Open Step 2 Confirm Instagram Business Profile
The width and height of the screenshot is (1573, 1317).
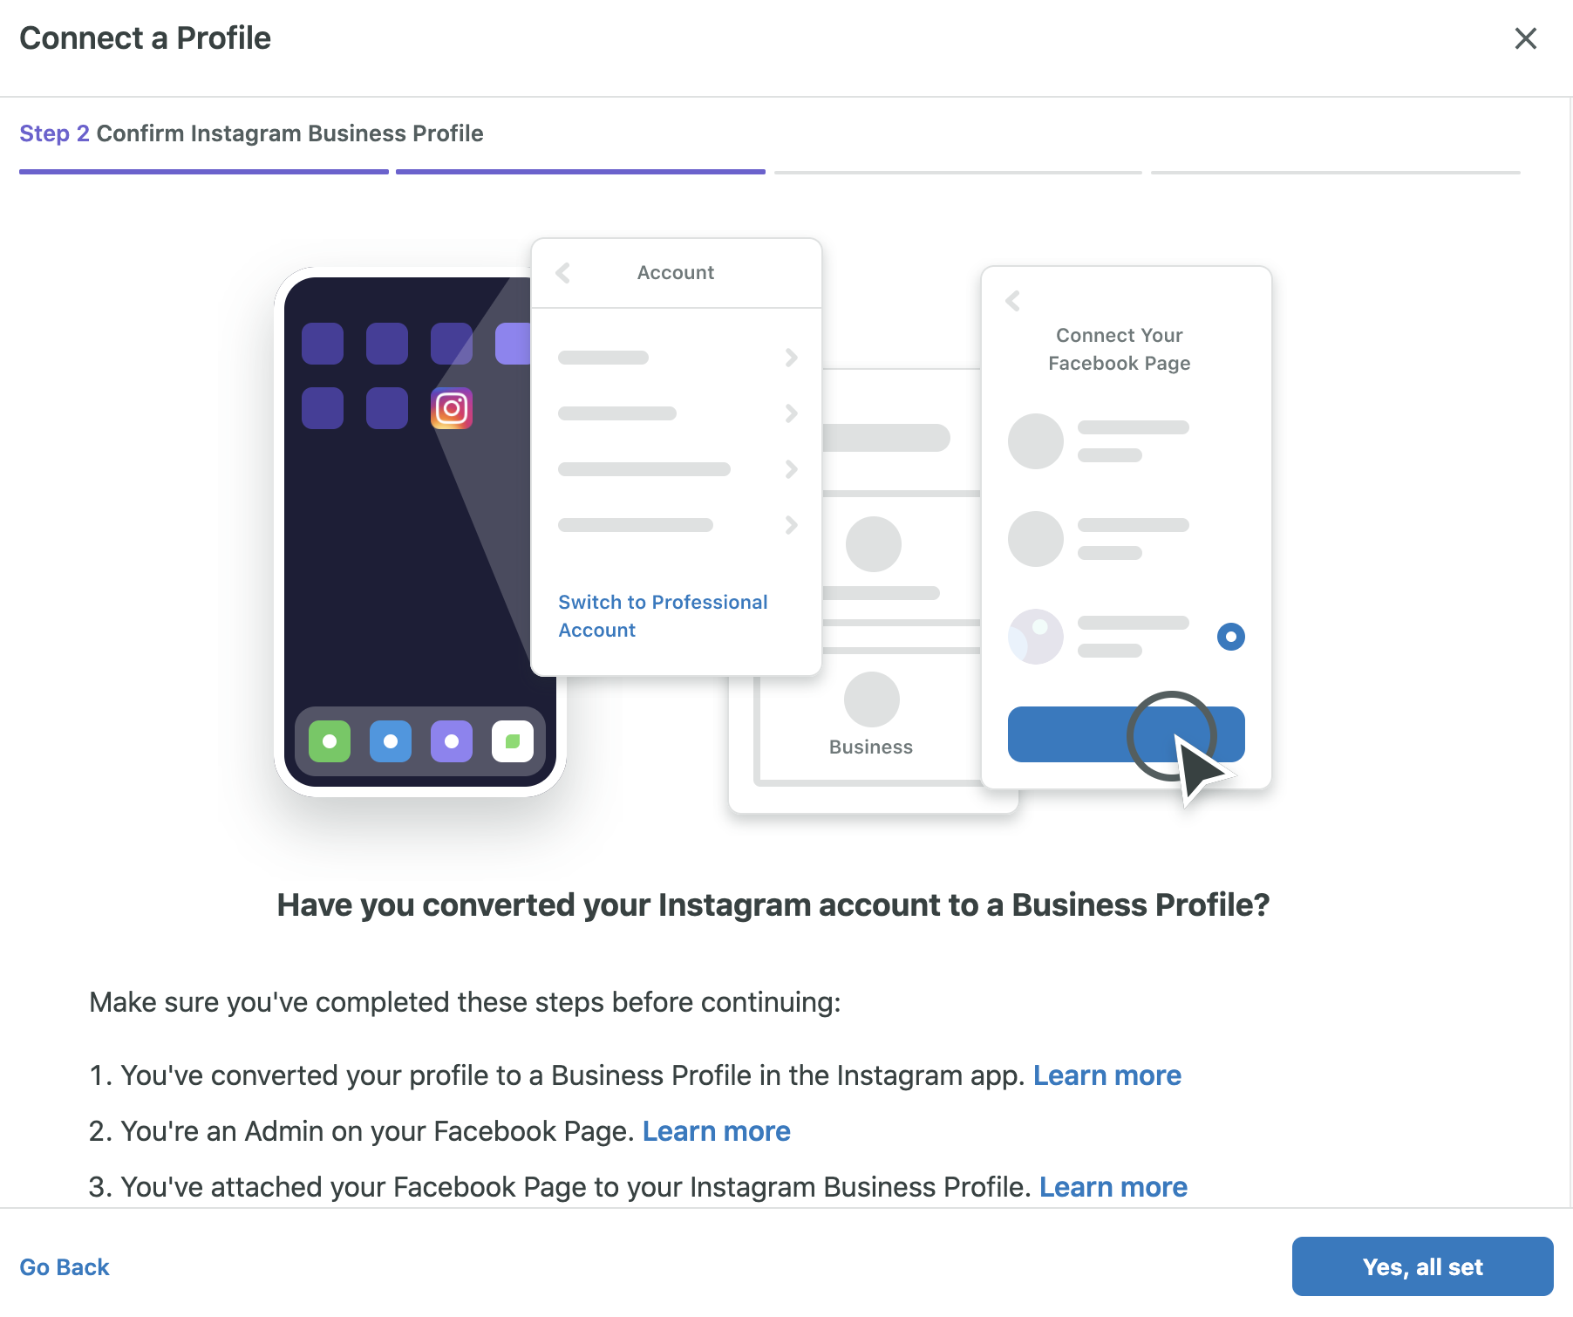click(x=251, y=133)
